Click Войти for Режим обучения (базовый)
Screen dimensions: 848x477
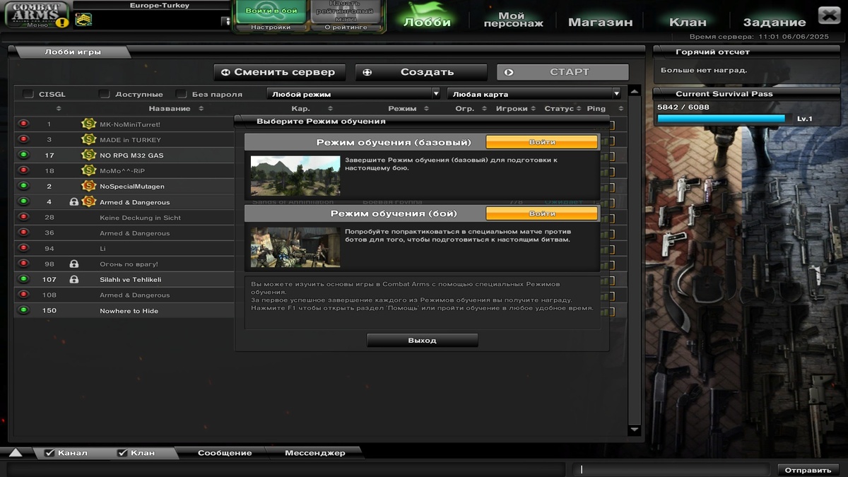pyautogui.click(x=542, y=142)
